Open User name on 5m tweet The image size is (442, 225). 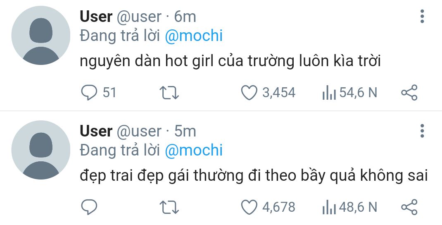(x=96, y=131)
